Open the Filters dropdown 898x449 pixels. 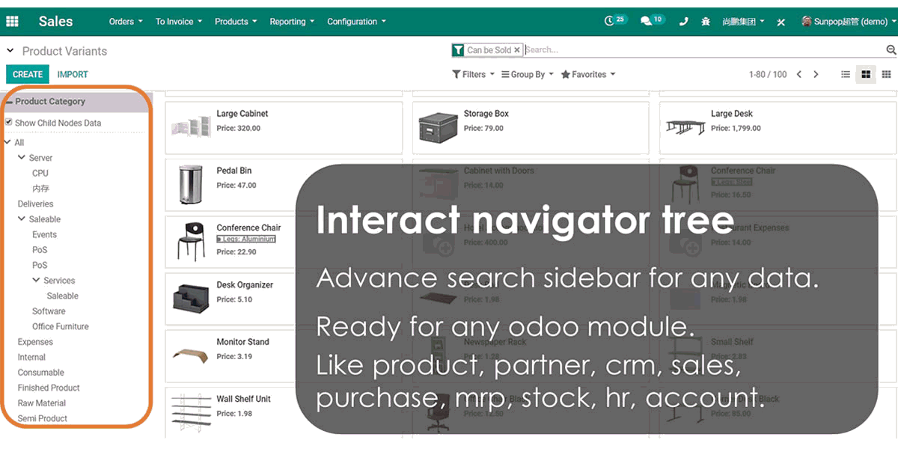point(474,74)
